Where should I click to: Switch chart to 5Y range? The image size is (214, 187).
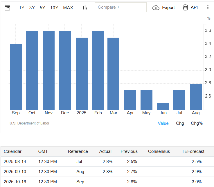(x=42, y=8)
